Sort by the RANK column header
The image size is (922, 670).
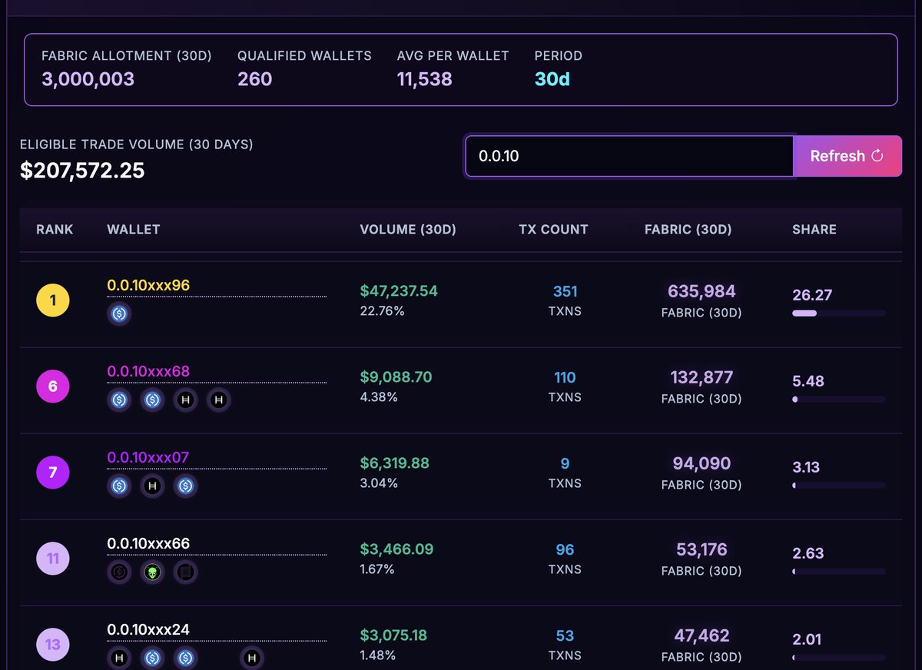tap(55, 229)
